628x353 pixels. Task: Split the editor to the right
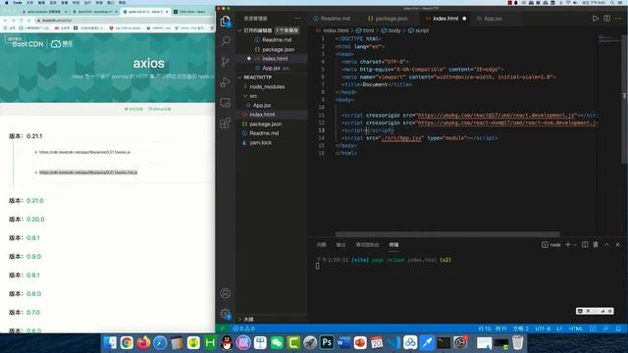(606, 19)
